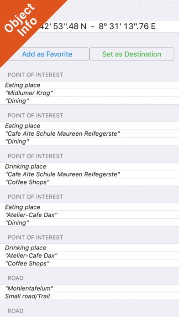Viewport: 179px width, 317px height.
Task: Tap the ROAD header above Mohlentafelum
Action: (x=16, y=278)
